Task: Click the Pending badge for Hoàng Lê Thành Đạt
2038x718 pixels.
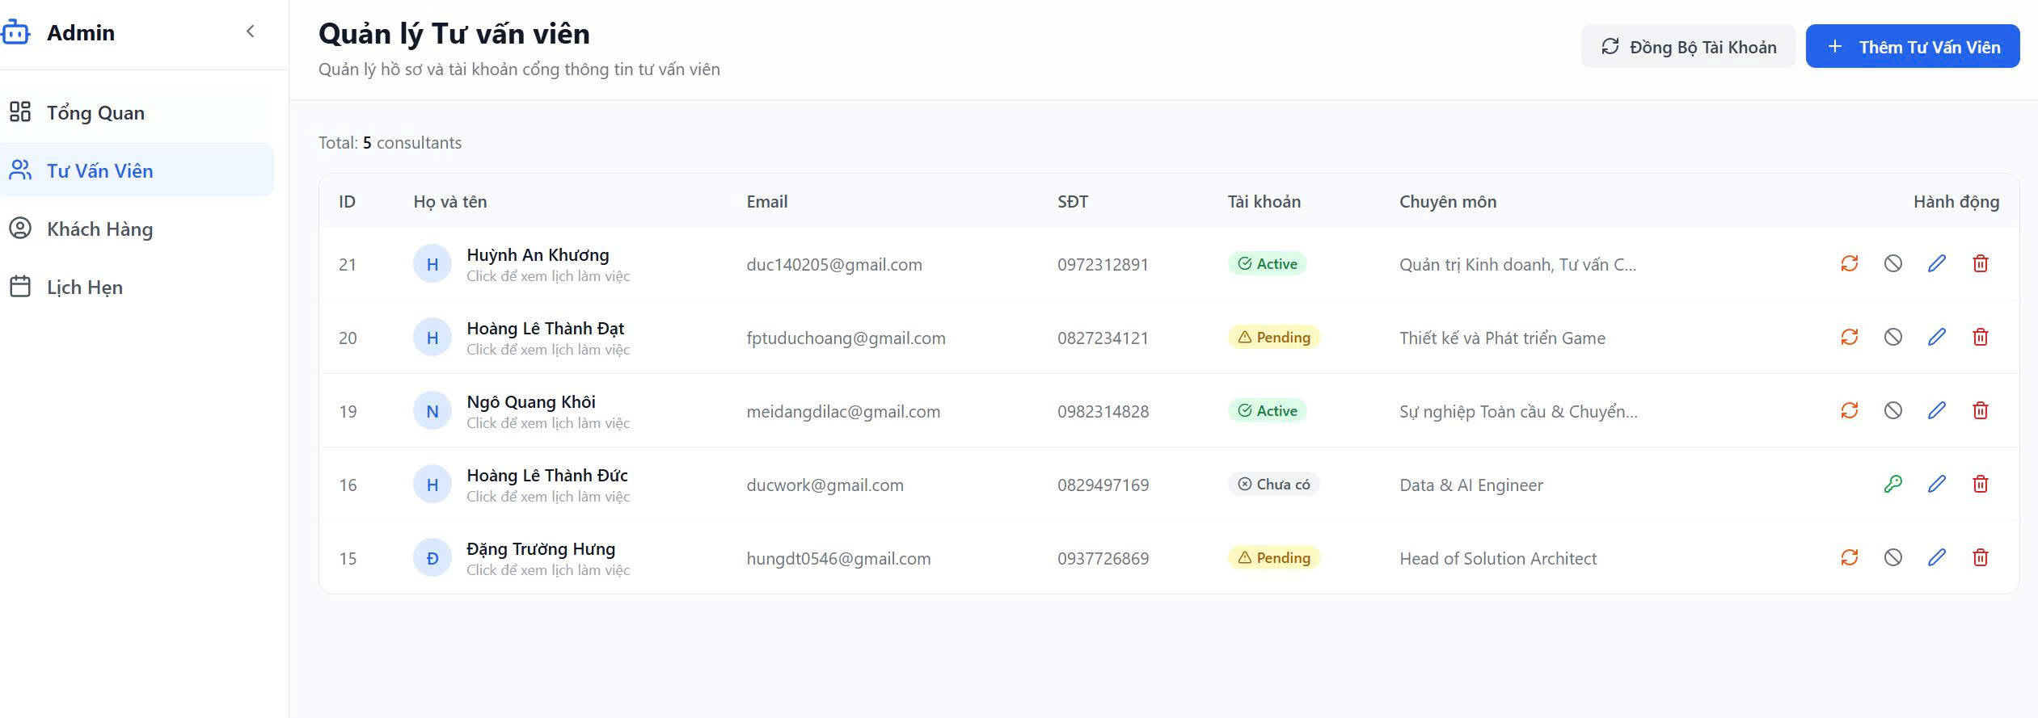Action: (x=1273, y=338)
